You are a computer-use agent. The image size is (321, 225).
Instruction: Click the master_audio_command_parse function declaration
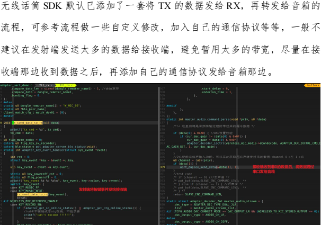pos(216,119)
